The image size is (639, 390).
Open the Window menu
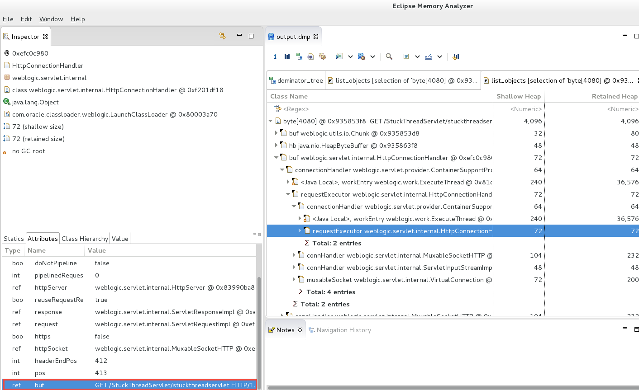(x=51, y=19)
